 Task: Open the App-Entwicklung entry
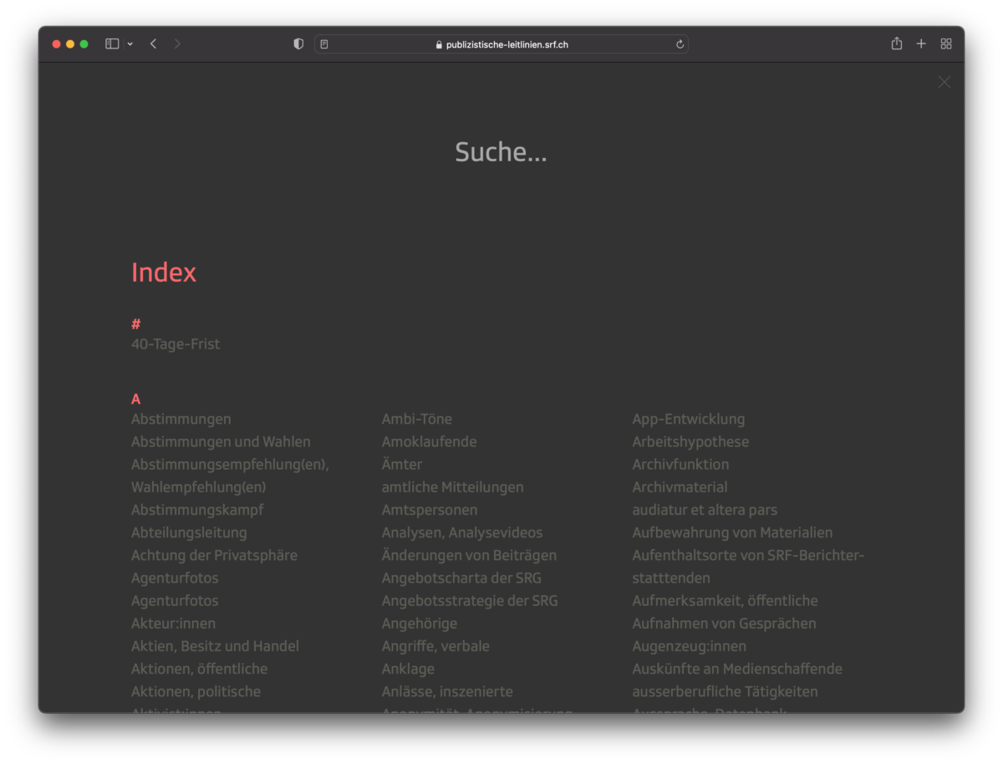click(x=688, y=420)
